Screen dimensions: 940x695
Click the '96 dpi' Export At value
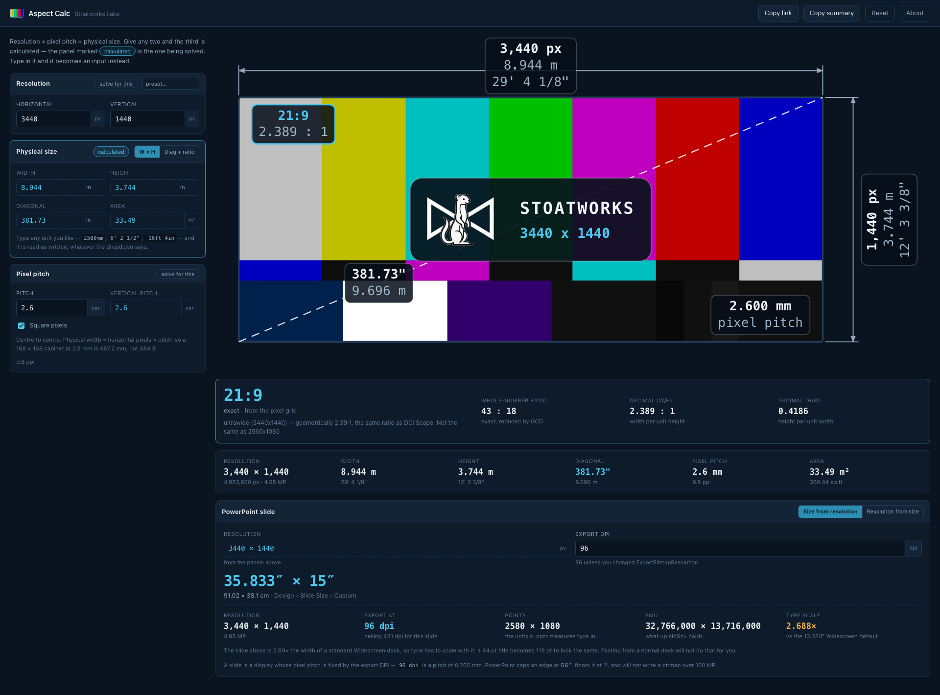point(379,626)
